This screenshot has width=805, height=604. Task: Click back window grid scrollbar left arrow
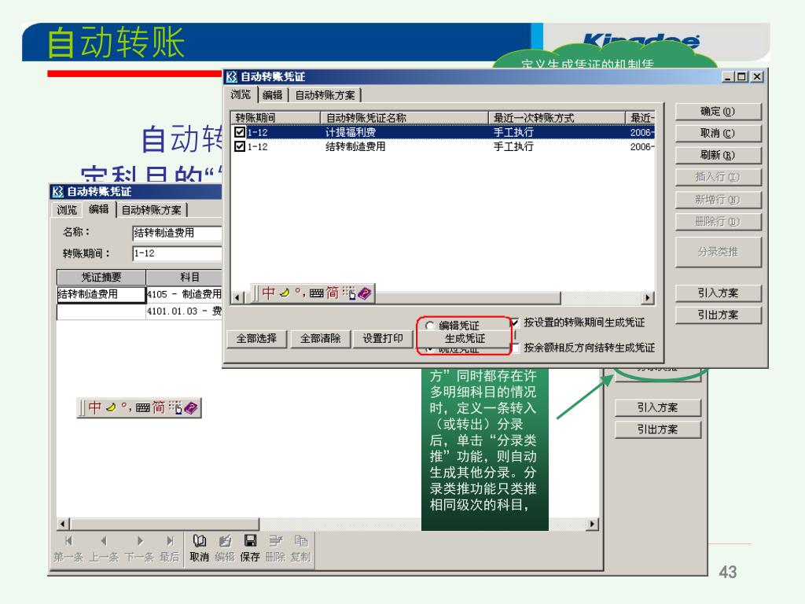click(x=63, y=524)
